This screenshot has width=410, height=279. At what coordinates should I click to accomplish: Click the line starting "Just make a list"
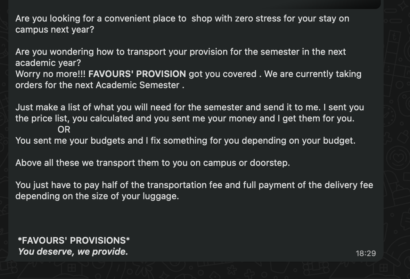tap(189, 107)
